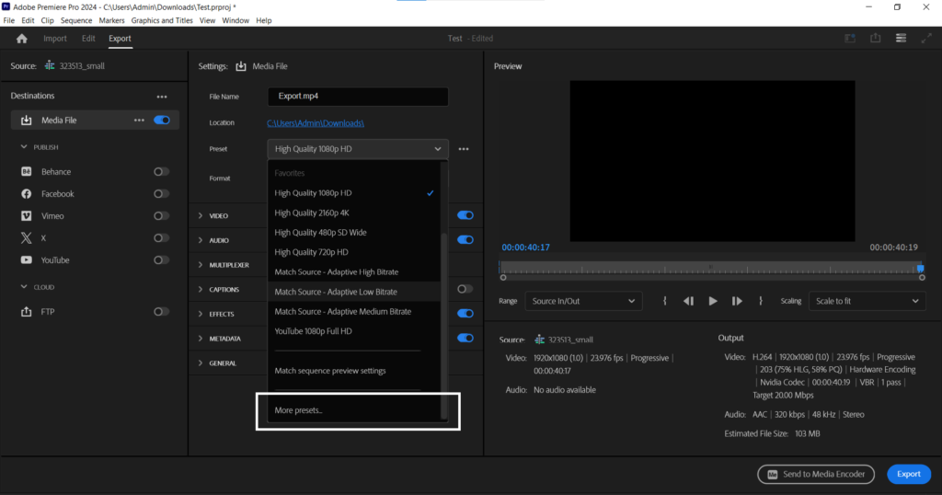
Task: Open the Scaling Scale to fit dropdown
Action: tap(867, 301)
